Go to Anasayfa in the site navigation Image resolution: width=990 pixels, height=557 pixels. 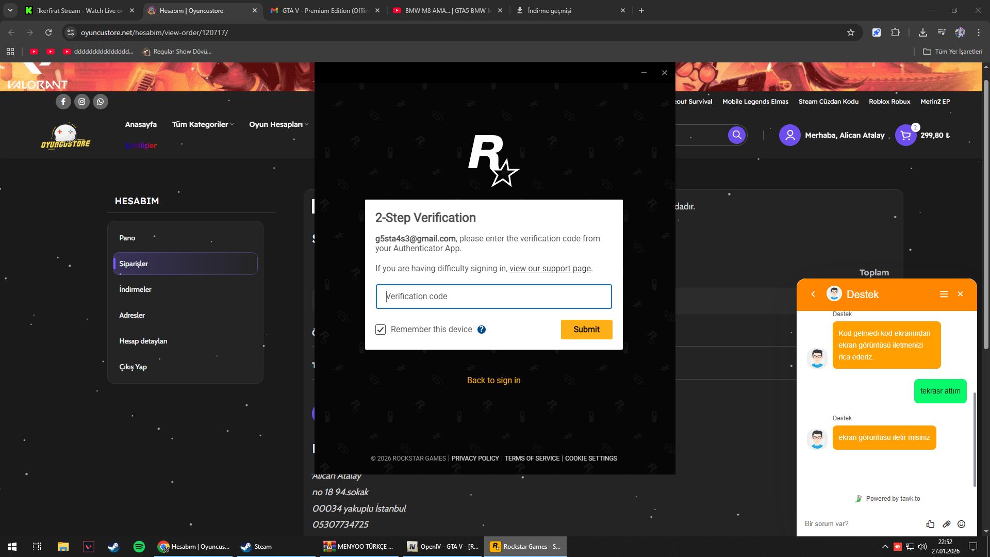(x=141, y=124)
